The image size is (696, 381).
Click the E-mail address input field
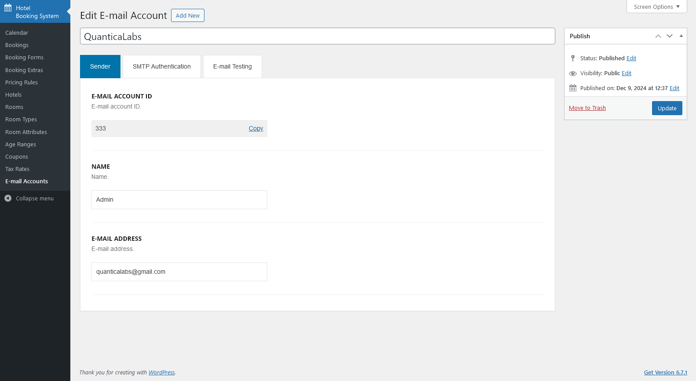tap(179, 272)
